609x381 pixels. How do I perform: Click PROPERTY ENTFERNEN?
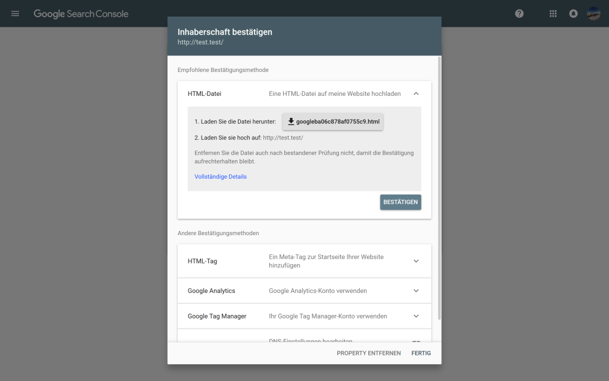point(369,352)
